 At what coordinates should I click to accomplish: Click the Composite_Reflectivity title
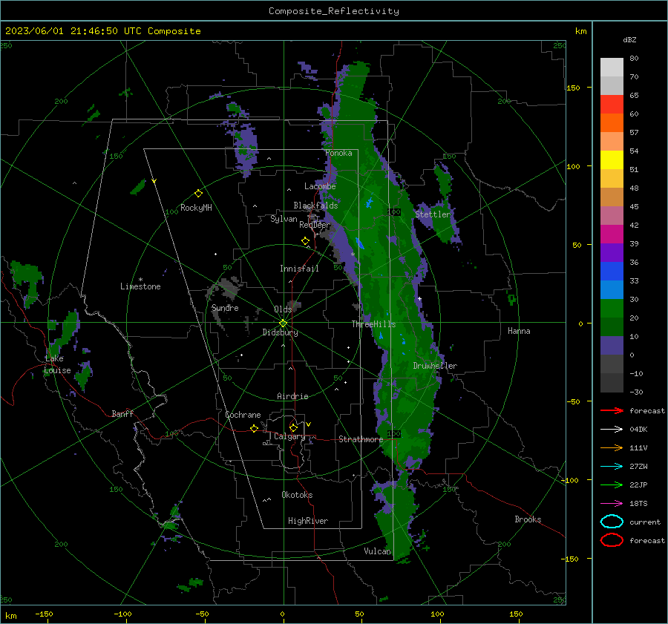pyautogui.click(x=334, y=11)
